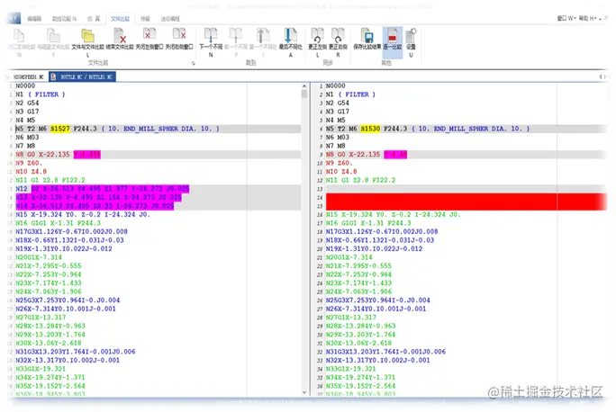Click the greyed 前一个不同 icon
This screenshot has width=616, height=412.
click(236, 35)
